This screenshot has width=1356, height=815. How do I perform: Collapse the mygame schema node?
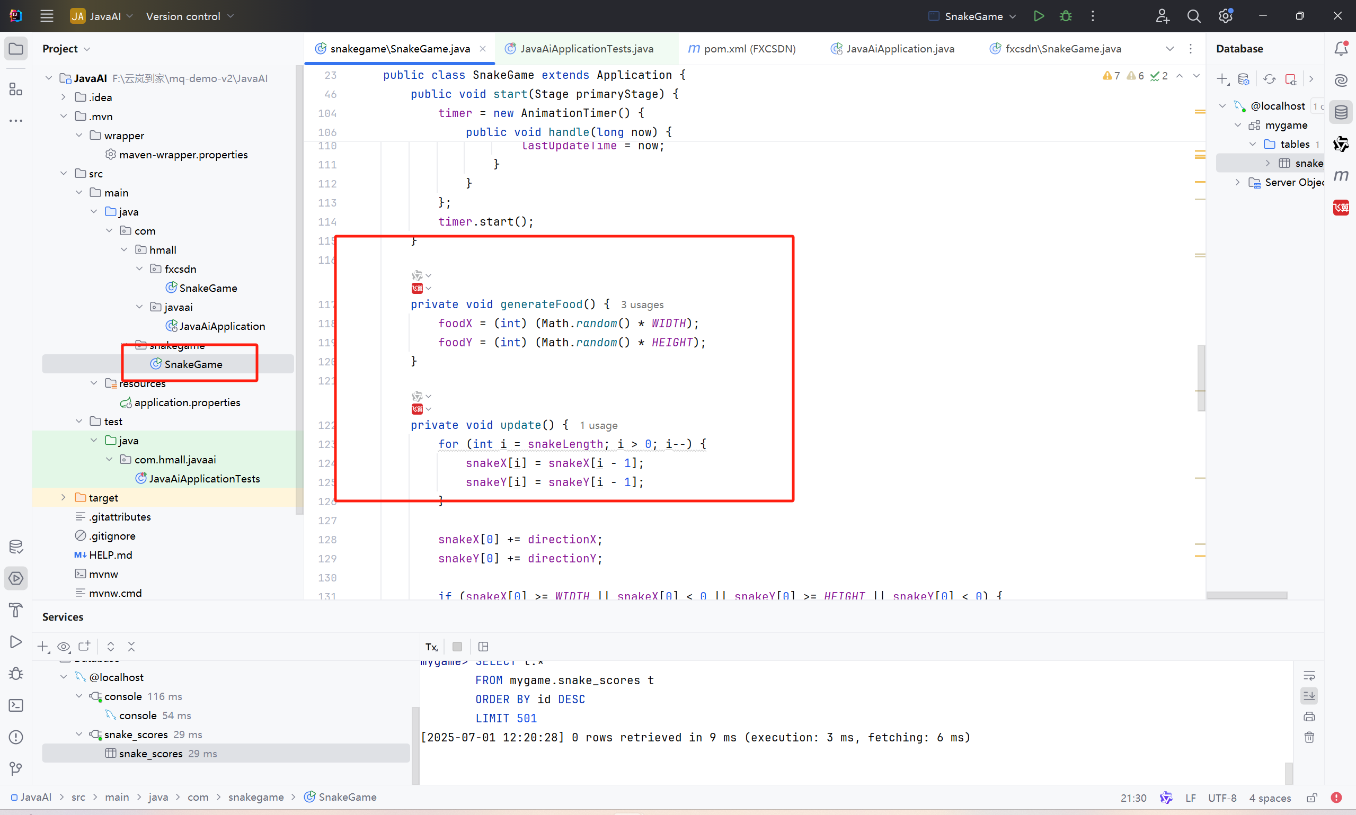[1237, 125]
